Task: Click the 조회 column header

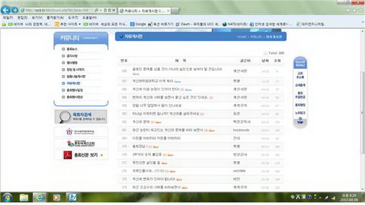Action: pos(277,60)
